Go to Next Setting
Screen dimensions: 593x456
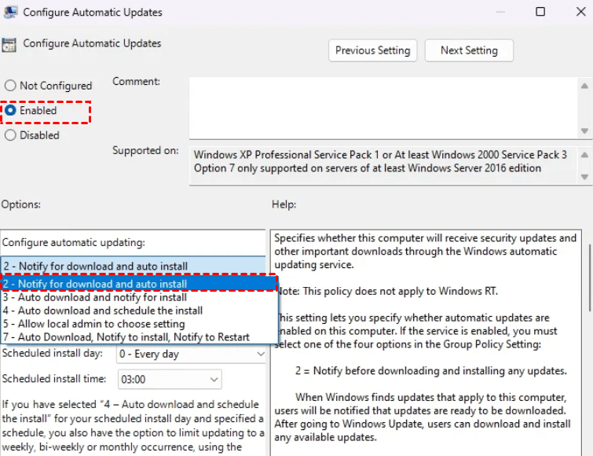coord(469,50)
